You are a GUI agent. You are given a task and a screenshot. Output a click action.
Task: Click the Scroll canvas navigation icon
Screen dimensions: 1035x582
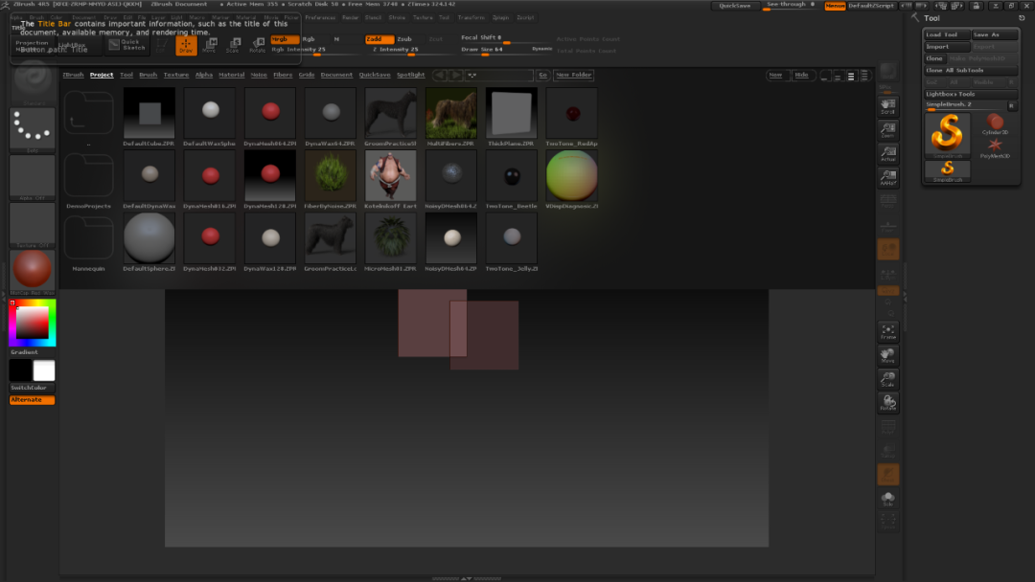click(887, 105)
